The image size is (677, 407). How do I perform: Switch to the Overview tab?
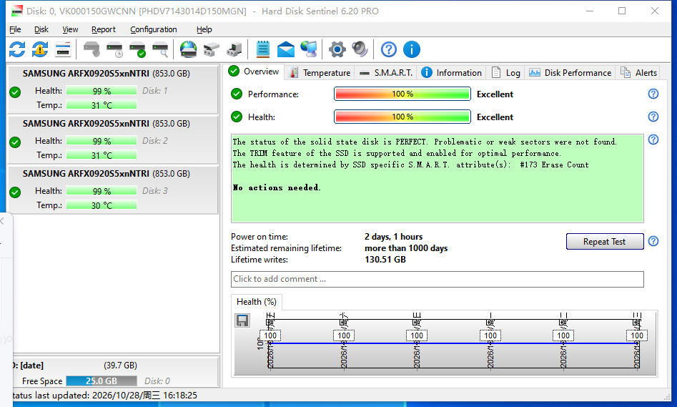tap(254, 72)
